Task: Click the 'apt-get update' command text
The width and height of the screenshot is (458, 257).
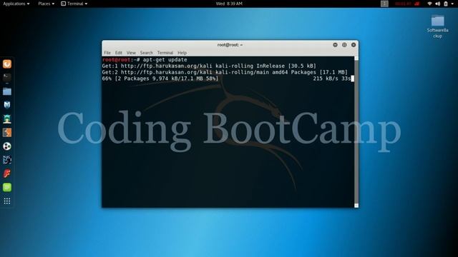Action: coord(165,60)
